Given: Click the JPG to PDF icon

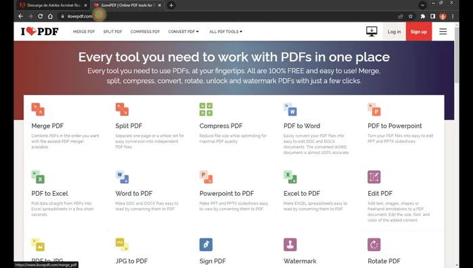Looking at the screenshot, I should pyautogui.click(x=122, y=244).
